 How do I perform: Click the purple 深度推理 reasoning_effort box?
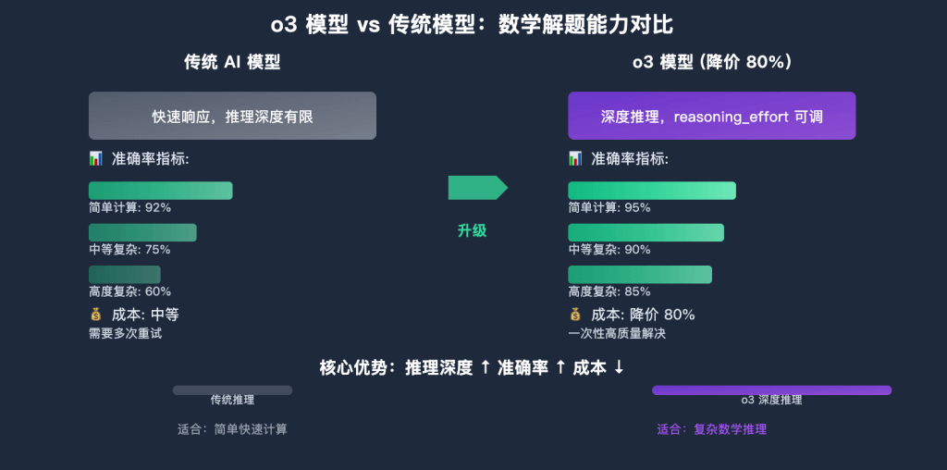[711, 116]
